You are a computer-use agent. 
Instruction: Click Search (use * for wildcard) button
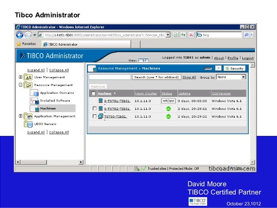[157, 77]
